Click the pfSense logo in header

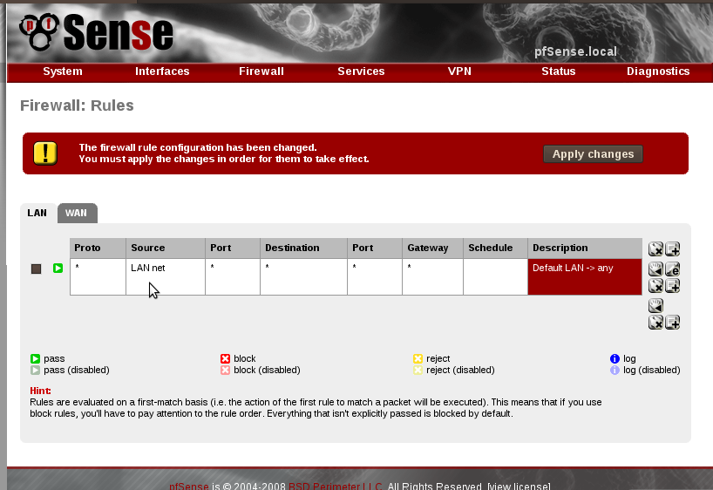pos(96,32)
